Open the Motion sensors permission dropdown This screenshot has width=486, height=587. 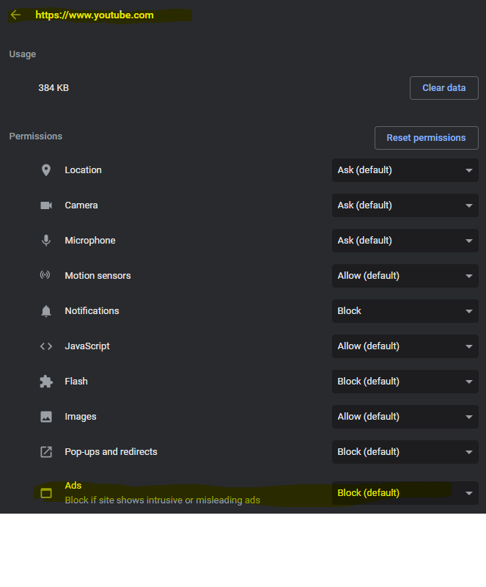pyautogui.click(x=405, y=276)
